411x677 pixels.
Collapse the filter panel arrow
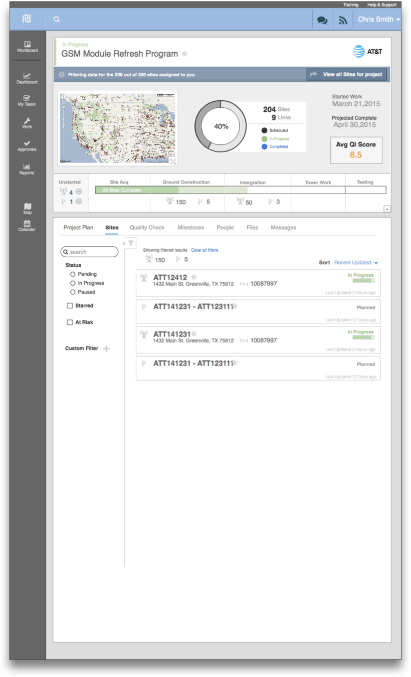(x=123, y=244)
